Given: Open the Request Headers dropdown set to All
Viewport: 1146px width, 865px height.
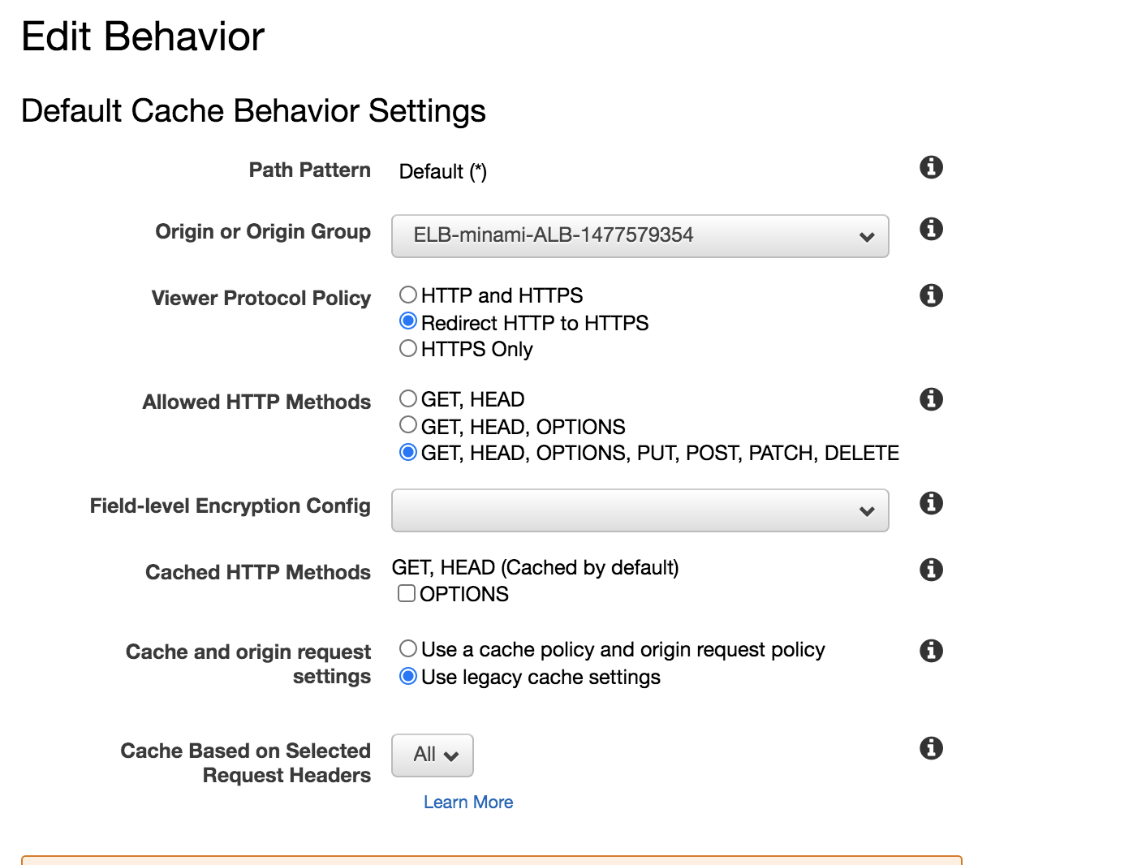Looking at the screenshot, I should point(433,755).
